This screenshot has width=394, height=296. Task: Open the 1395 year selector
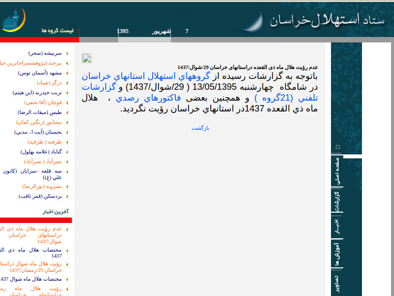coord(122,31)
